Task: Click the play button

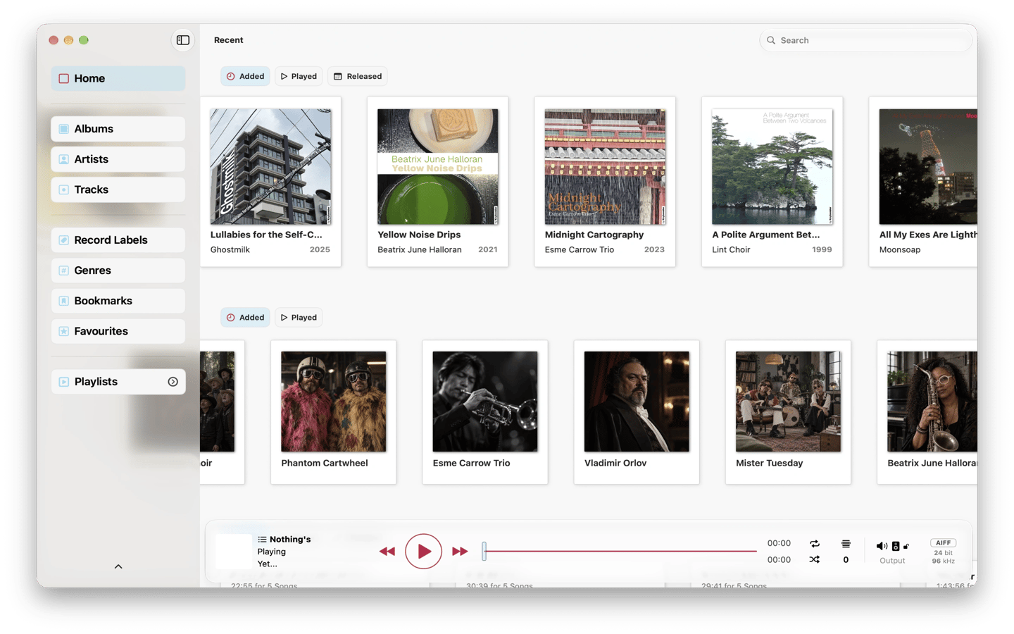Action: click(423, 551)
